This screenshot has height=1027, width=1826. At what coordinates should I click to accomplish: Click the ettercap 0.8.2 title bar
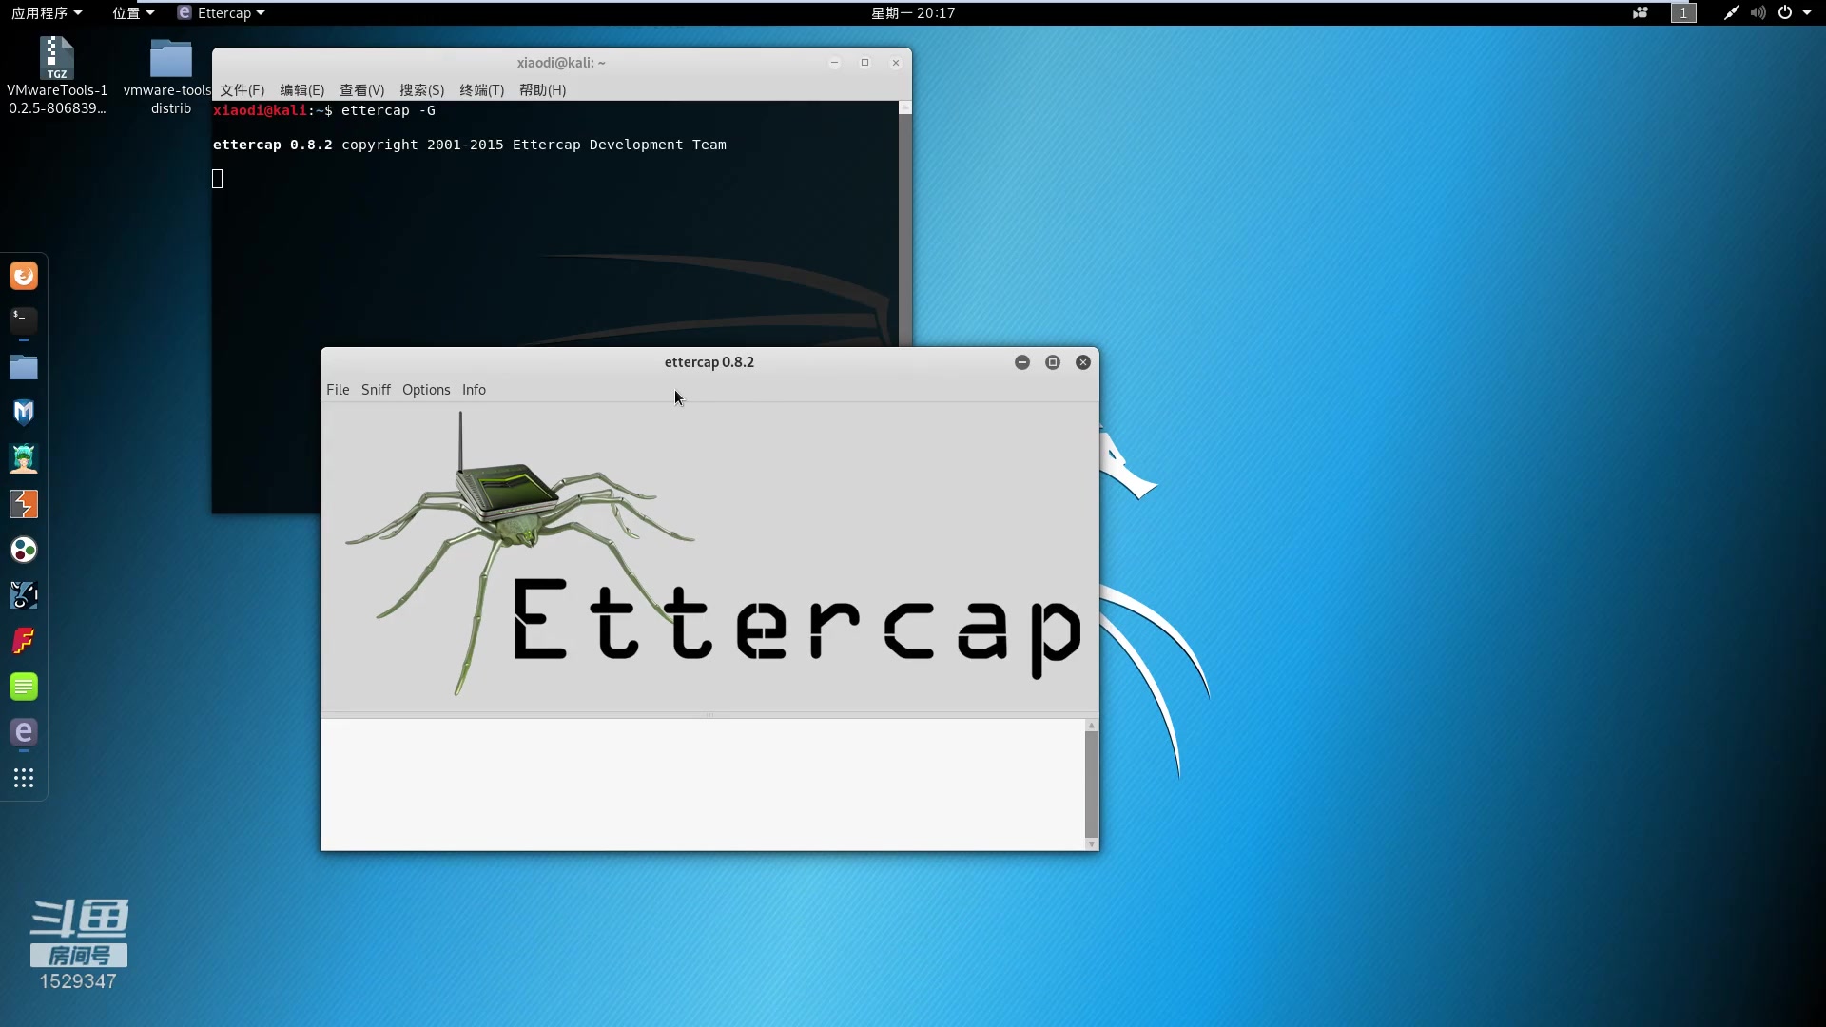tap(709, 362)
